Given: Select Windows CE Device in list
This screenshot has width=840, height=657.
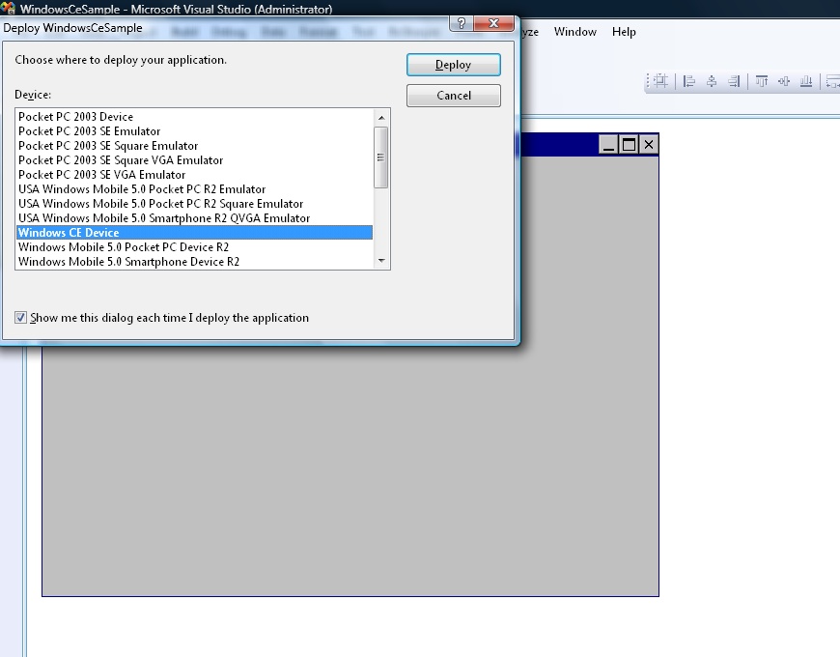Looking at the screenshot, I should point(194,233).
